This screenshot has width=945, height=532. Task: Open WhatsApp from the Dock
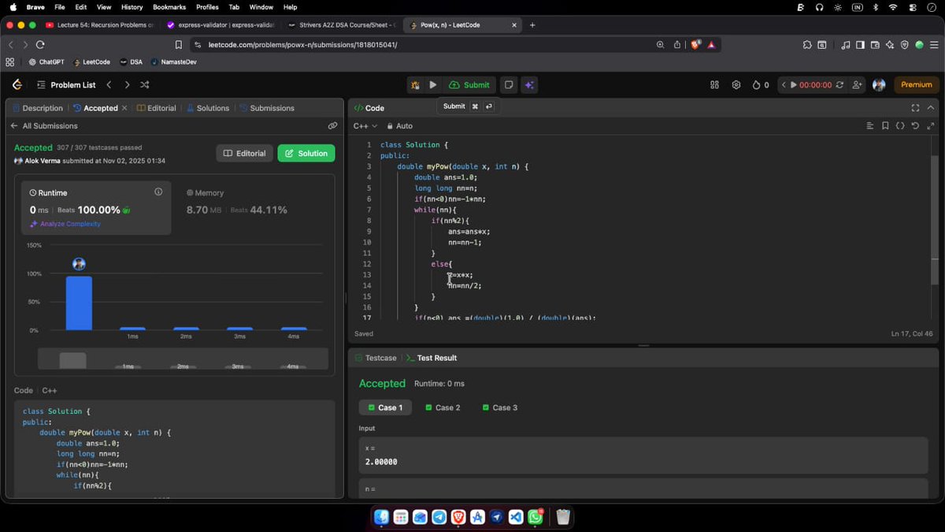point(535,517)
